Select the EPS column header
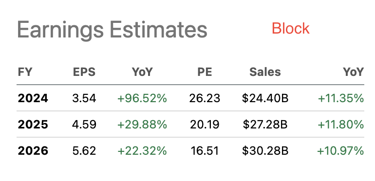 tap(84, 72)
